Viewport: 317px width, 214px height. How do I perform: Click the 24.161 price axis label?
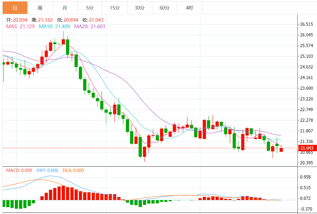tap(307, 78)
